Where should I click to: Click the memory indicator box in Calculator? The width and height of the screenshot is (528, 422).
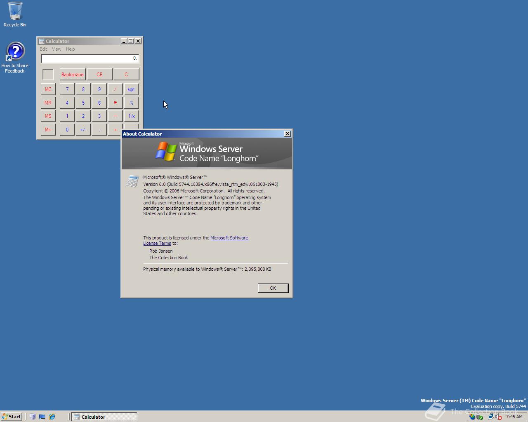(x=48, y=75)
